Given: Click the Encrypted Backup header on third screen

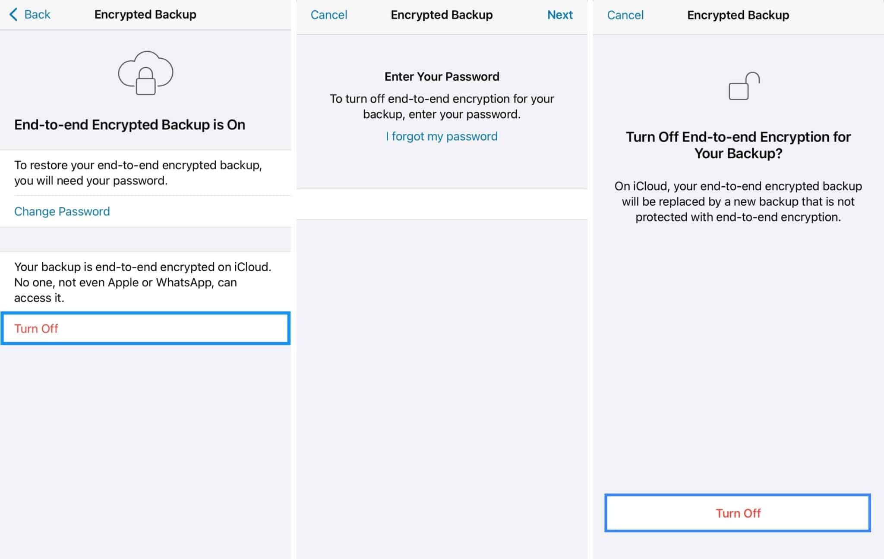Looking at the screenshot, I should click(x=738, y=15).
